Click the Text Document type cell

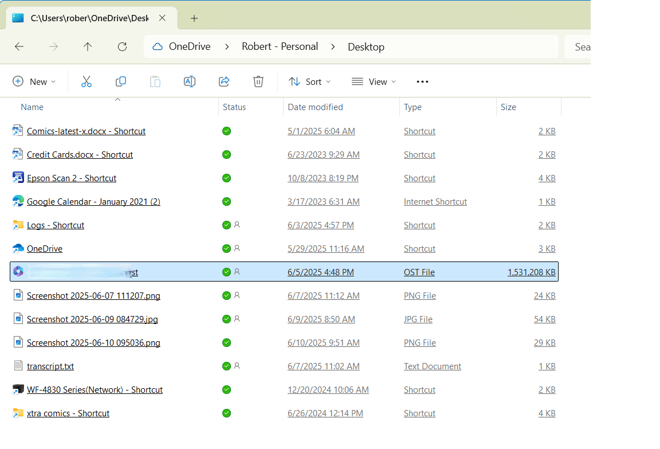click(x=433, y=366)
